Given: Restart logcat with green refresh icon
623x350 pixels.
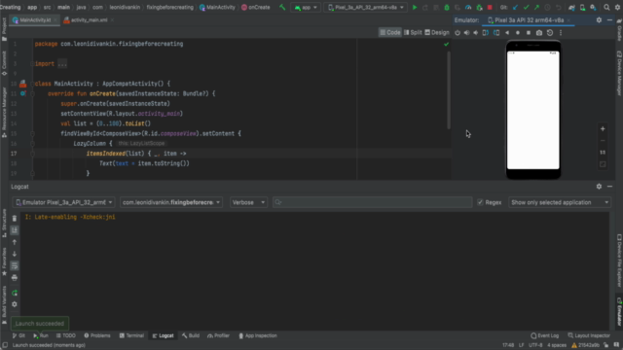Looking at the screenshot, I should click(15, 293).
